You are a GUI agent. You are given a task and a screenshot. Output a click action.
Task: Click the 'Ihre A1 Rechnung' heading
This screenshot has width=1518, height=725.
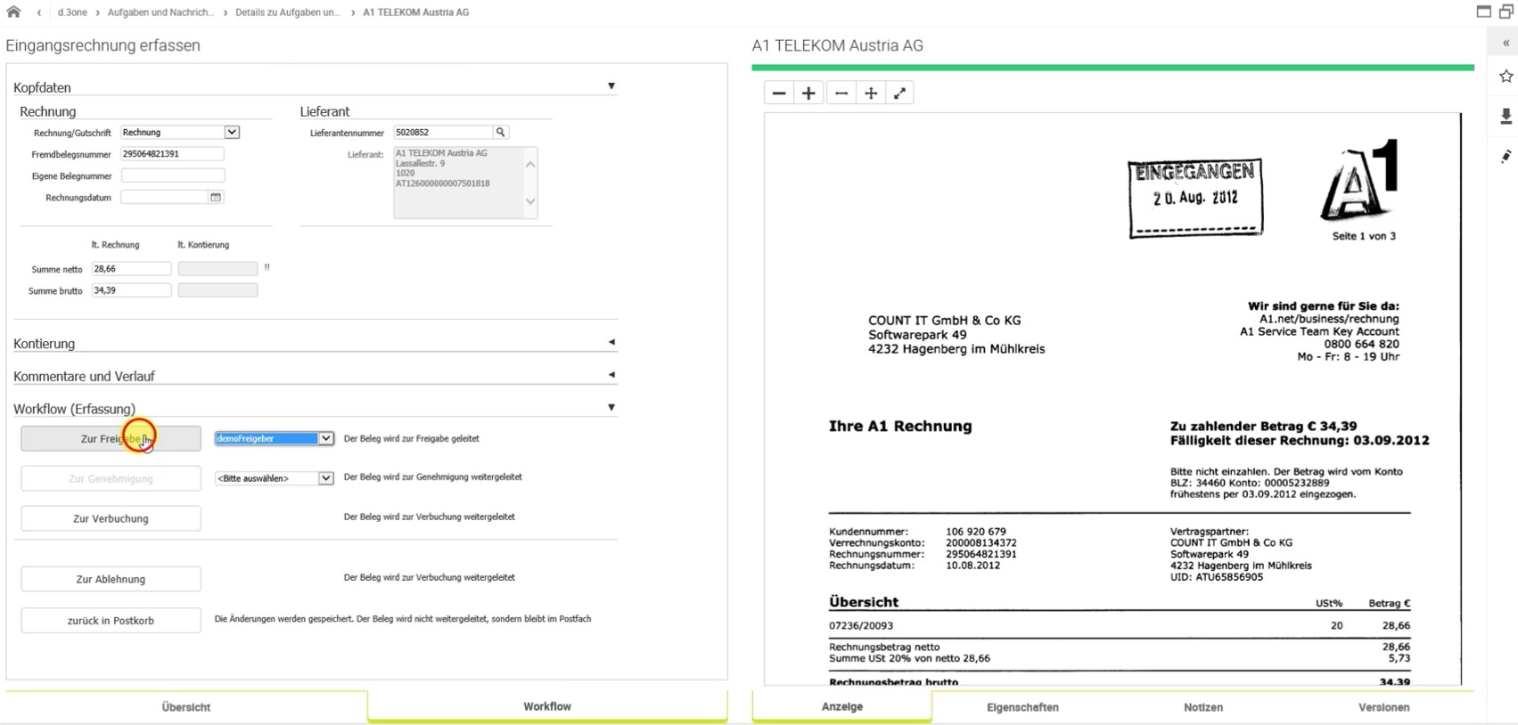pos(900,426)
